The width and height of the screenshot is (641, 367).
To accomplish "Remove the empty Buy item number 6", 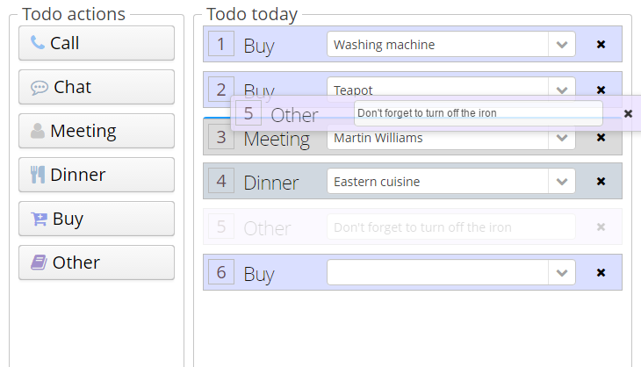I will click(x=601, y=272).
